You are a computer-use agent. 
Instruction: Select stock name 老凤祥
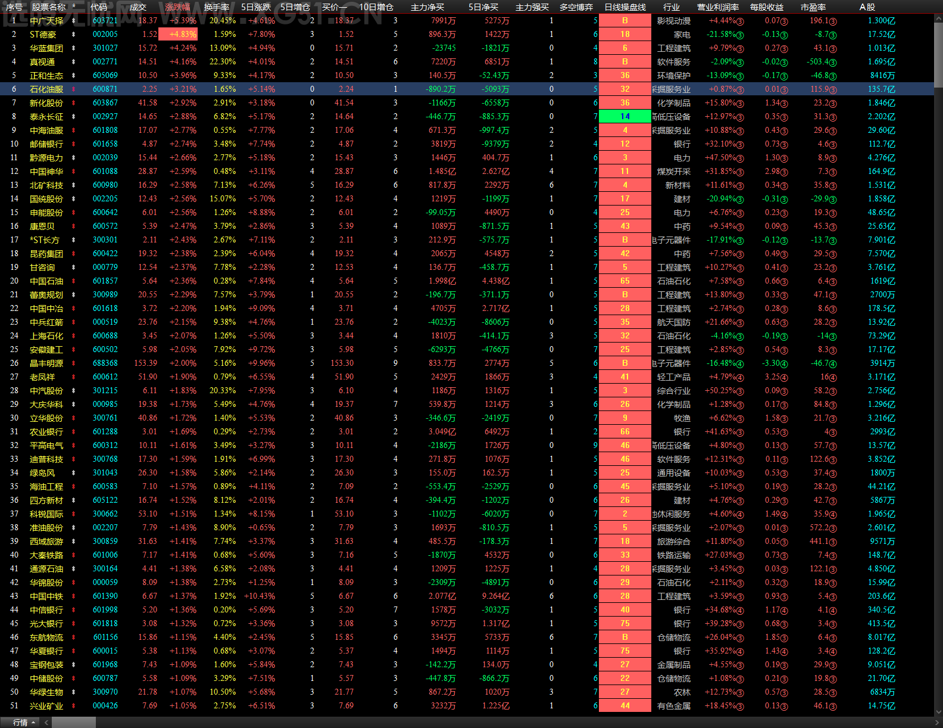tap(42, 377)
